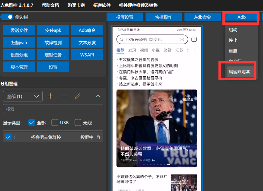Add a new device group with plus icon
Image resolution: width=263 pixels, height=191 pixels.
click(50, 96)
